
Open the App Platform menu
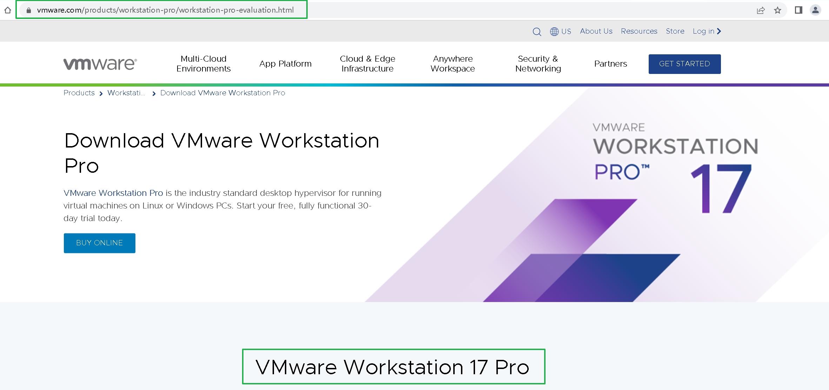[x=285, y=64]
